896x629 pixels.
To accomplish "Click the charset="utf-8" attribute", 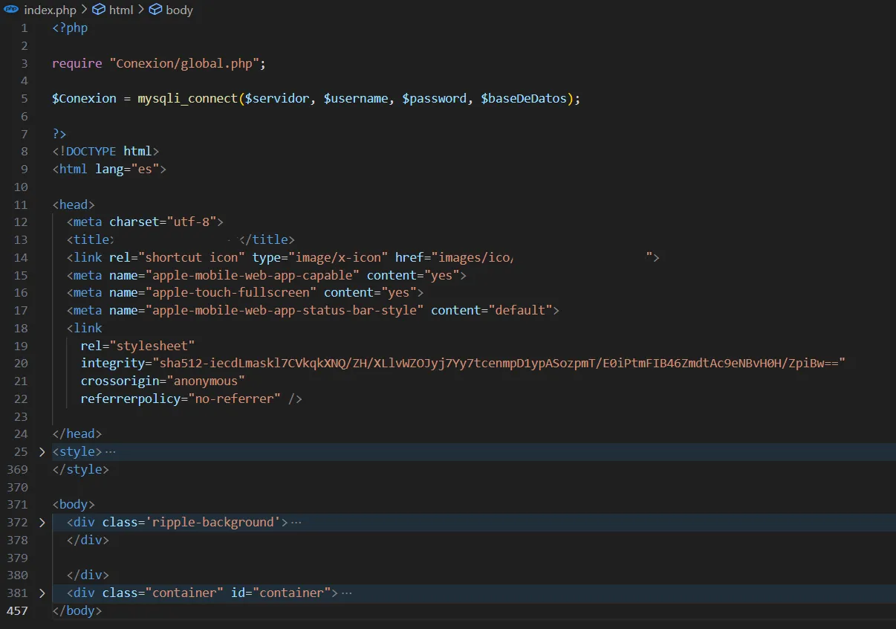I will pyautogui.click(x=163, y=222).
